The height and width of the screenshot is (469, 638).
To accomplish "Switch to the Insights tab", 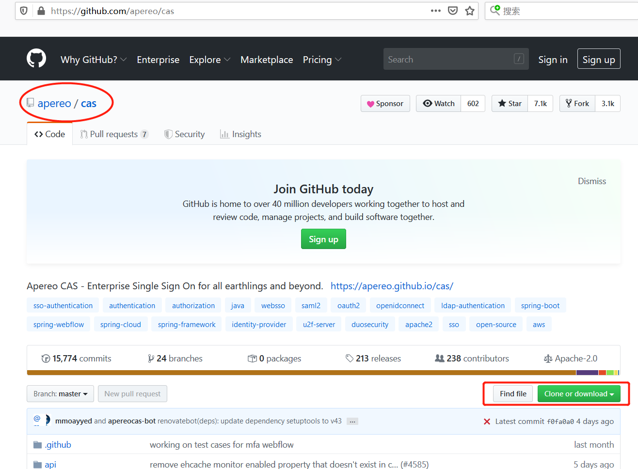I will pos(240,134).
